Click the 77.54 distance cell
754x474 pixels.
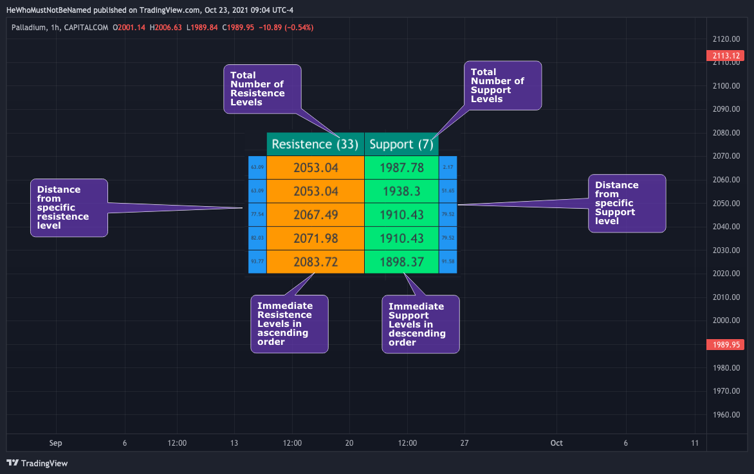(x=257, y=215)
